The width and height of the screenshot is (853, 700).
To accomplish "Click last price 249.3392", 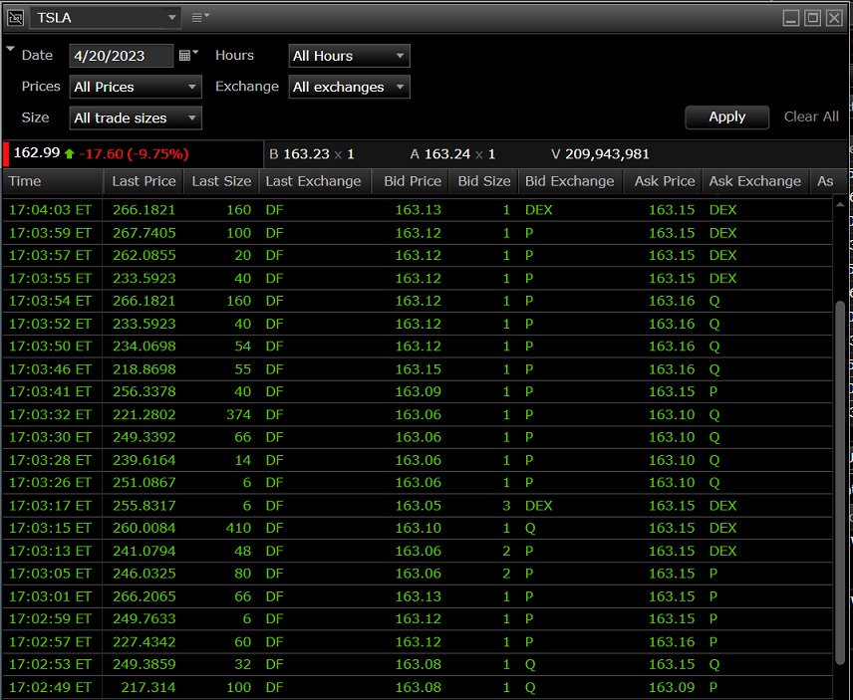I will 144,437.
